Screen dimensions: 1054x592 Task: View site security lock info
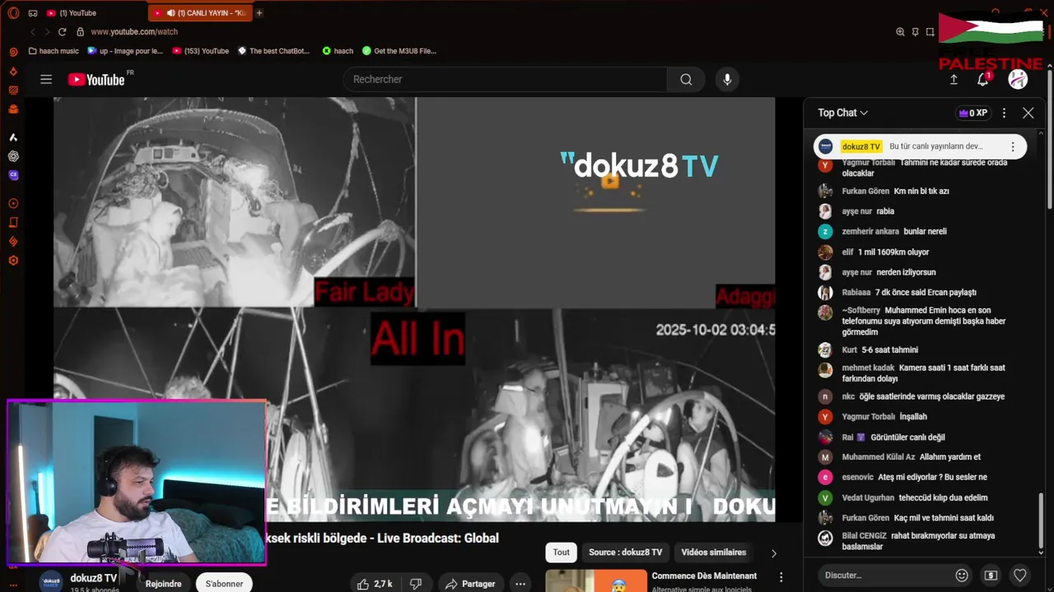(x=80, y=32)
